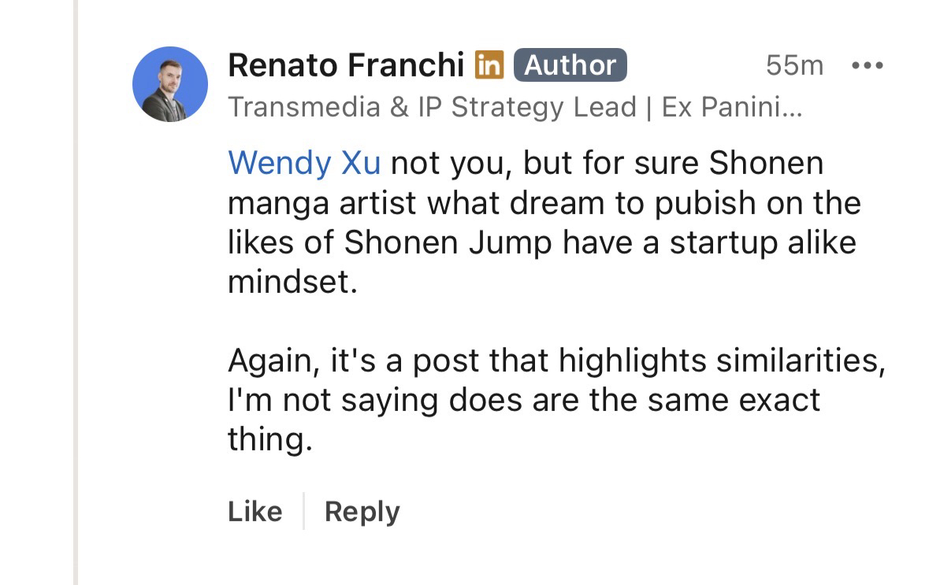Open Renato Franchi's profile via name
Viewport: 929px width, 585px height.
345,65
